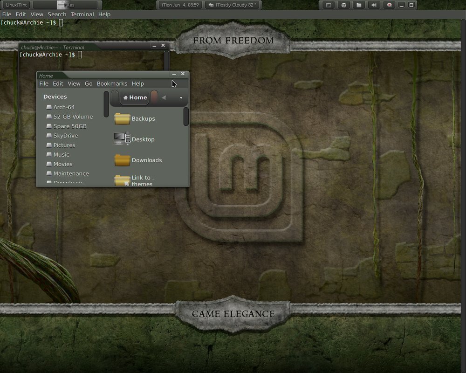Click the Devices sidebar heading
The width and height of the screenshot is (466, 373).
coord(55,97)
